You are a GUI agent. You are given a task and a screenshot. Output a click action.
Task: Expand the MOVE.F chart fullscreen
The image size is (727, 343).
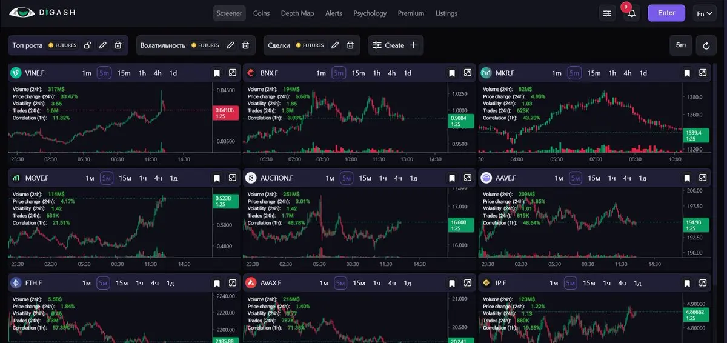tap(233, 178)
